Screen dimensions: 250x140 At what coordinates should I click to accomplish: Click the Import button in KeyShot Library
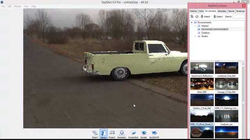click(x=205, y=16)
